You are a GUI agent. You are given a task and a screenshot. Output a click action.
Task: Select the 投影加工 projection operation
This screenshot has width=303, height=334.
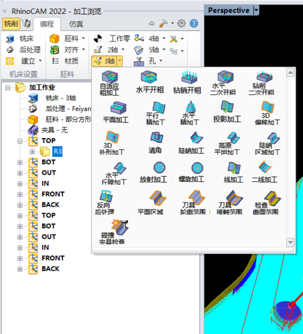[x=227, y=112]
